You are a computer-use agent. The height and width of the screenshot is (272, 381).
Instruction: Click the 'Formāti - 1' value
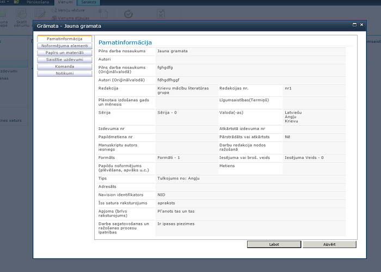[168, 158]
